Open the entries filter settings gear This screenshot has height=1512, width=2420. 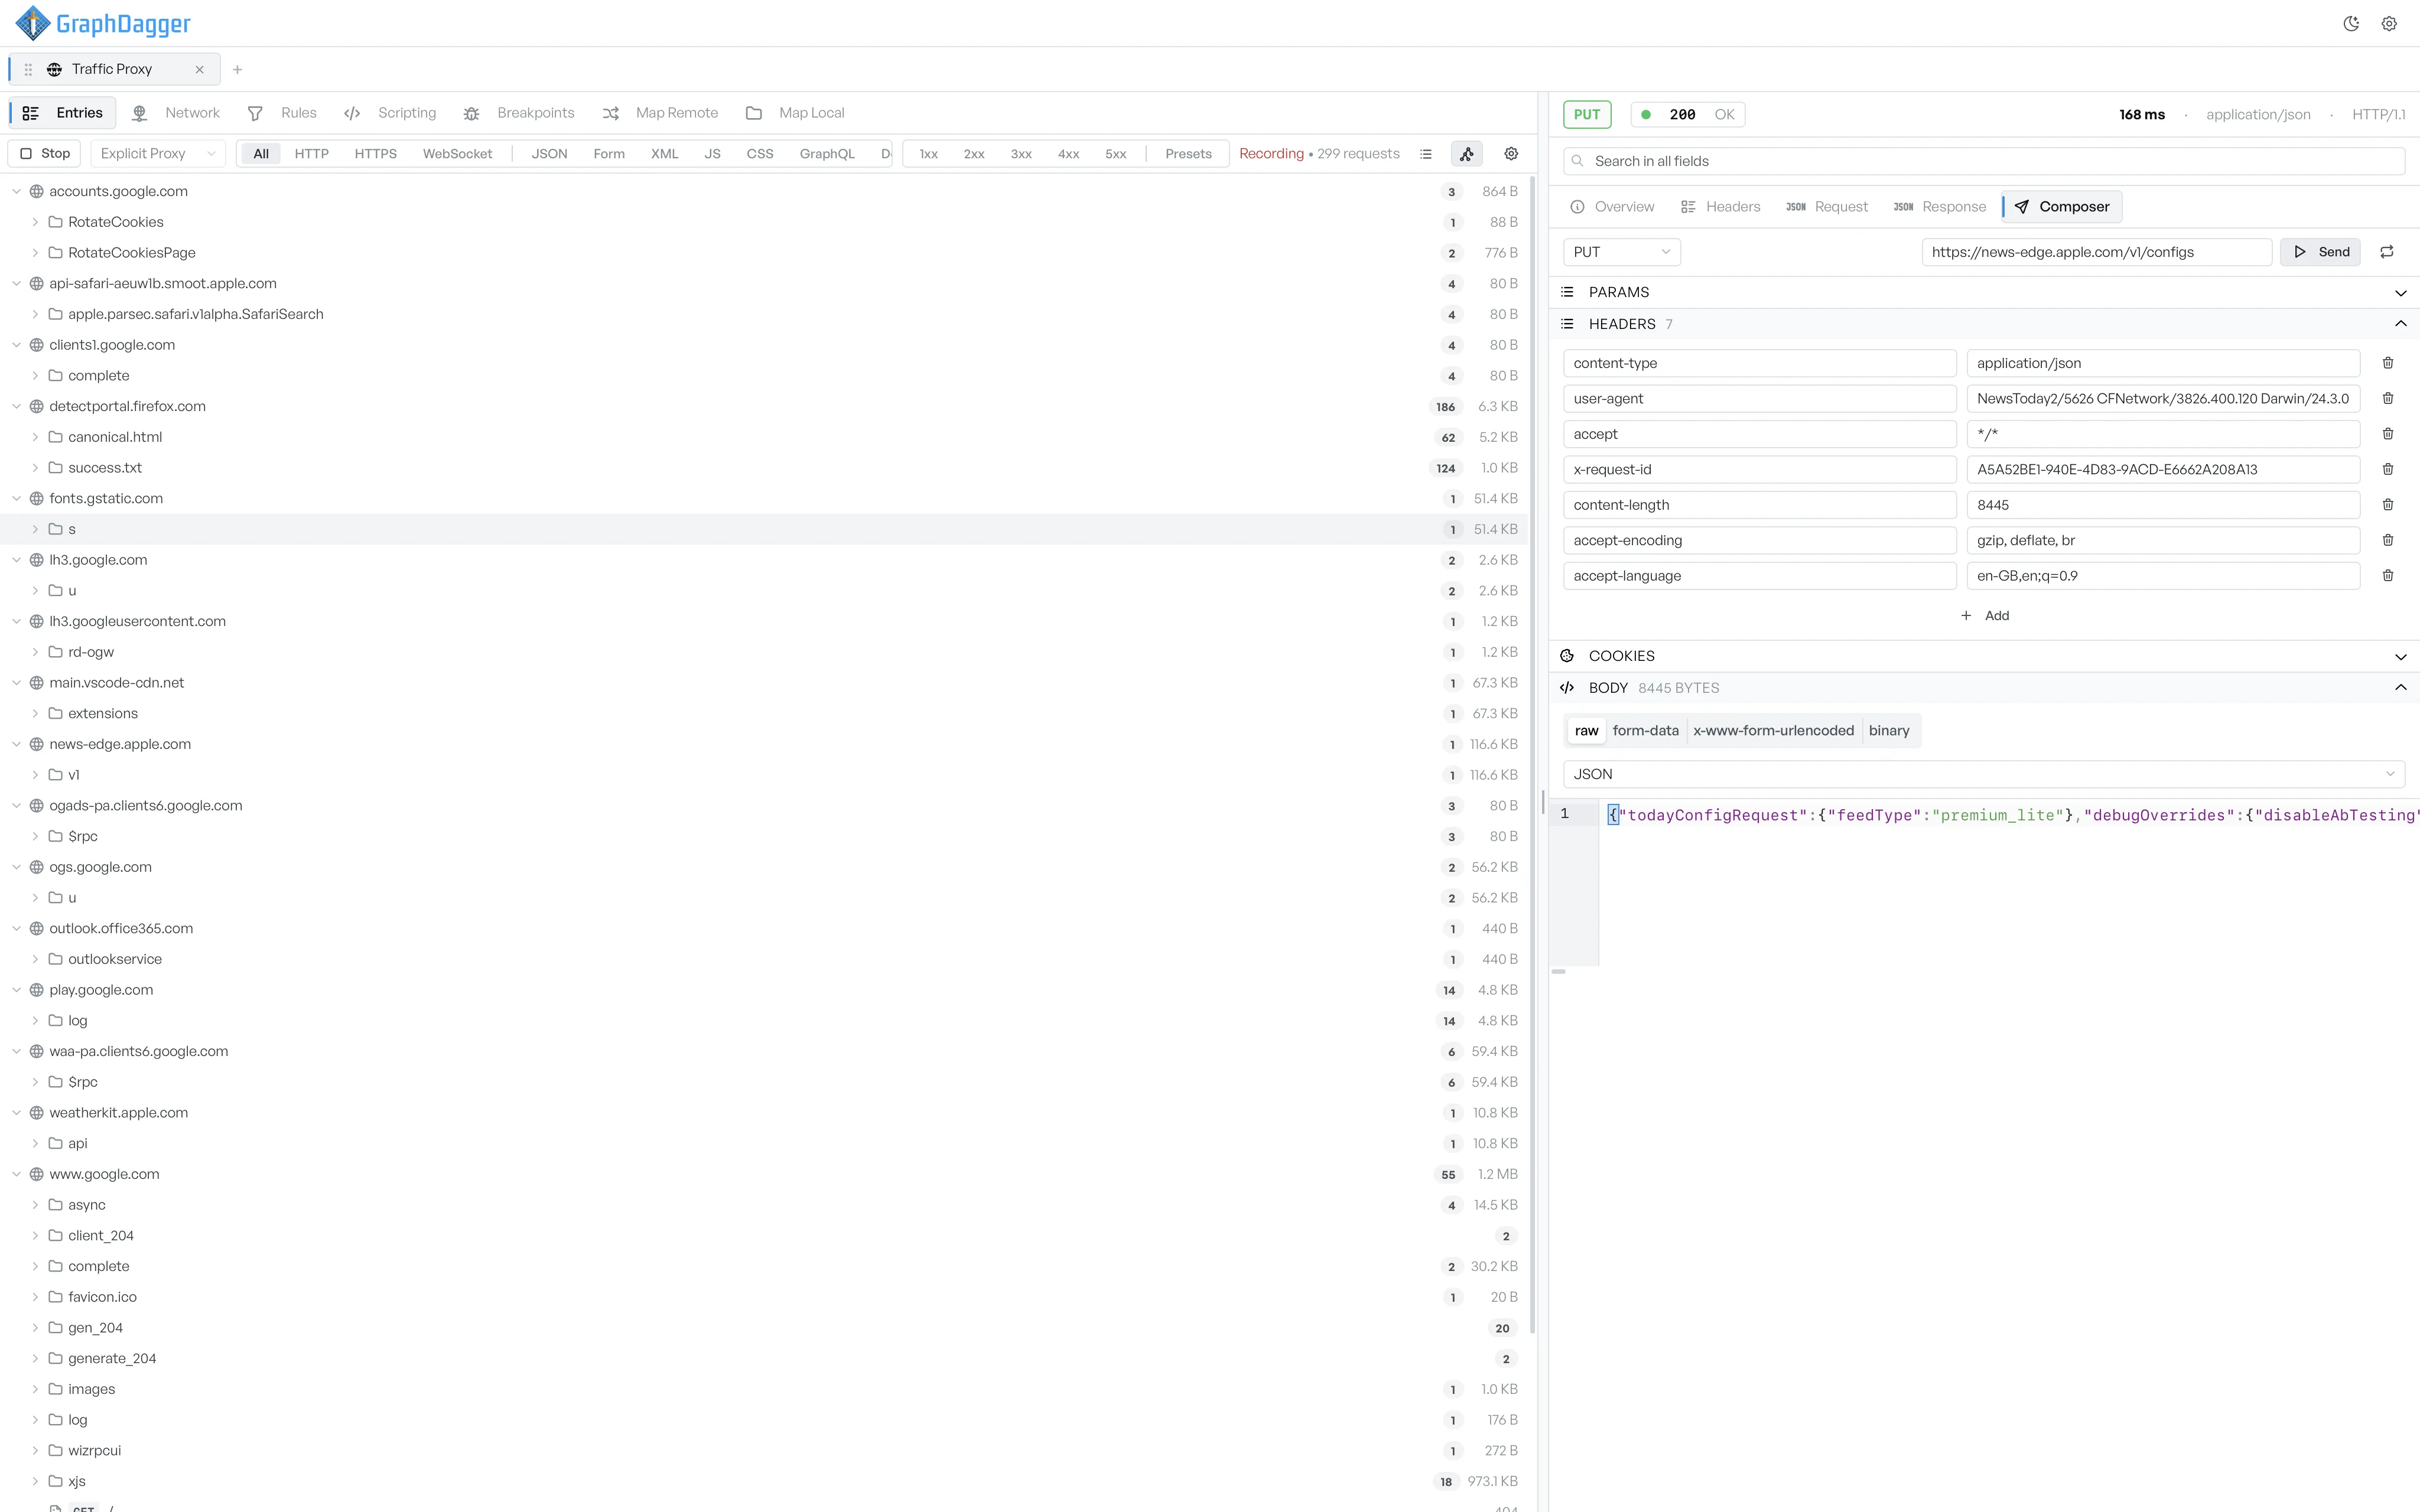1511,154
